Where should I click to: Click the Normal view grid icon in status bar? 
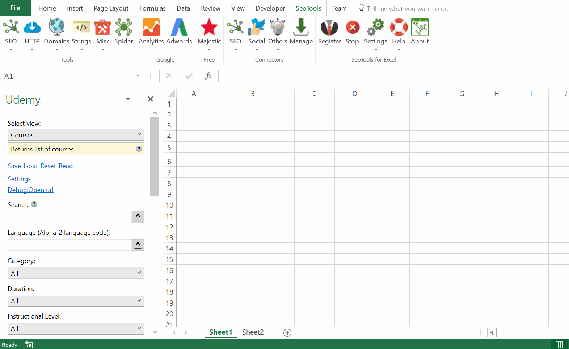coord(559,345)
